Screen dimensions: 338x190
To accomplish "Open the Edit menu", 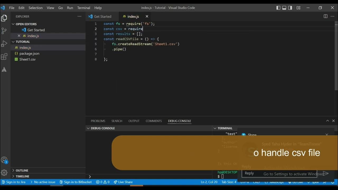I will [21, 8].
